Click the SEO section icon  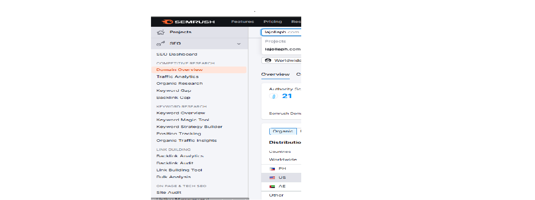[160, 44]
